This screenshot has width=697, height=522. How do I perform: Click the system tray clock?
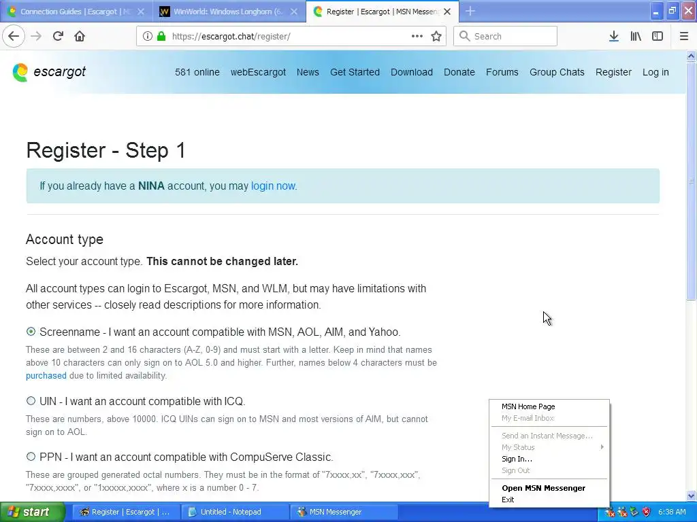pos(672,512)
